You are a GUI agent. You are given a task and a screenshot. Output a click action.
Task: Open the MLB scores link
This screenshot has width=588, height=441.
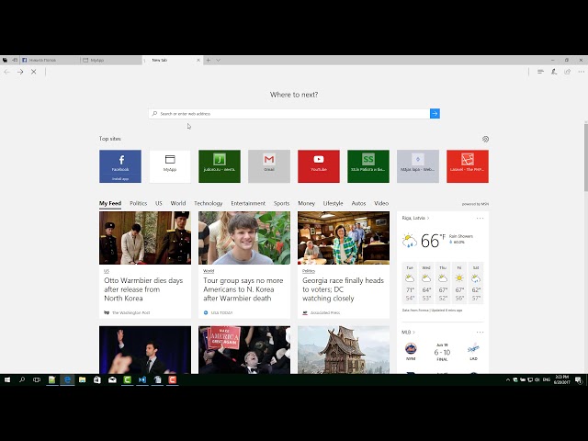(408, 333)
